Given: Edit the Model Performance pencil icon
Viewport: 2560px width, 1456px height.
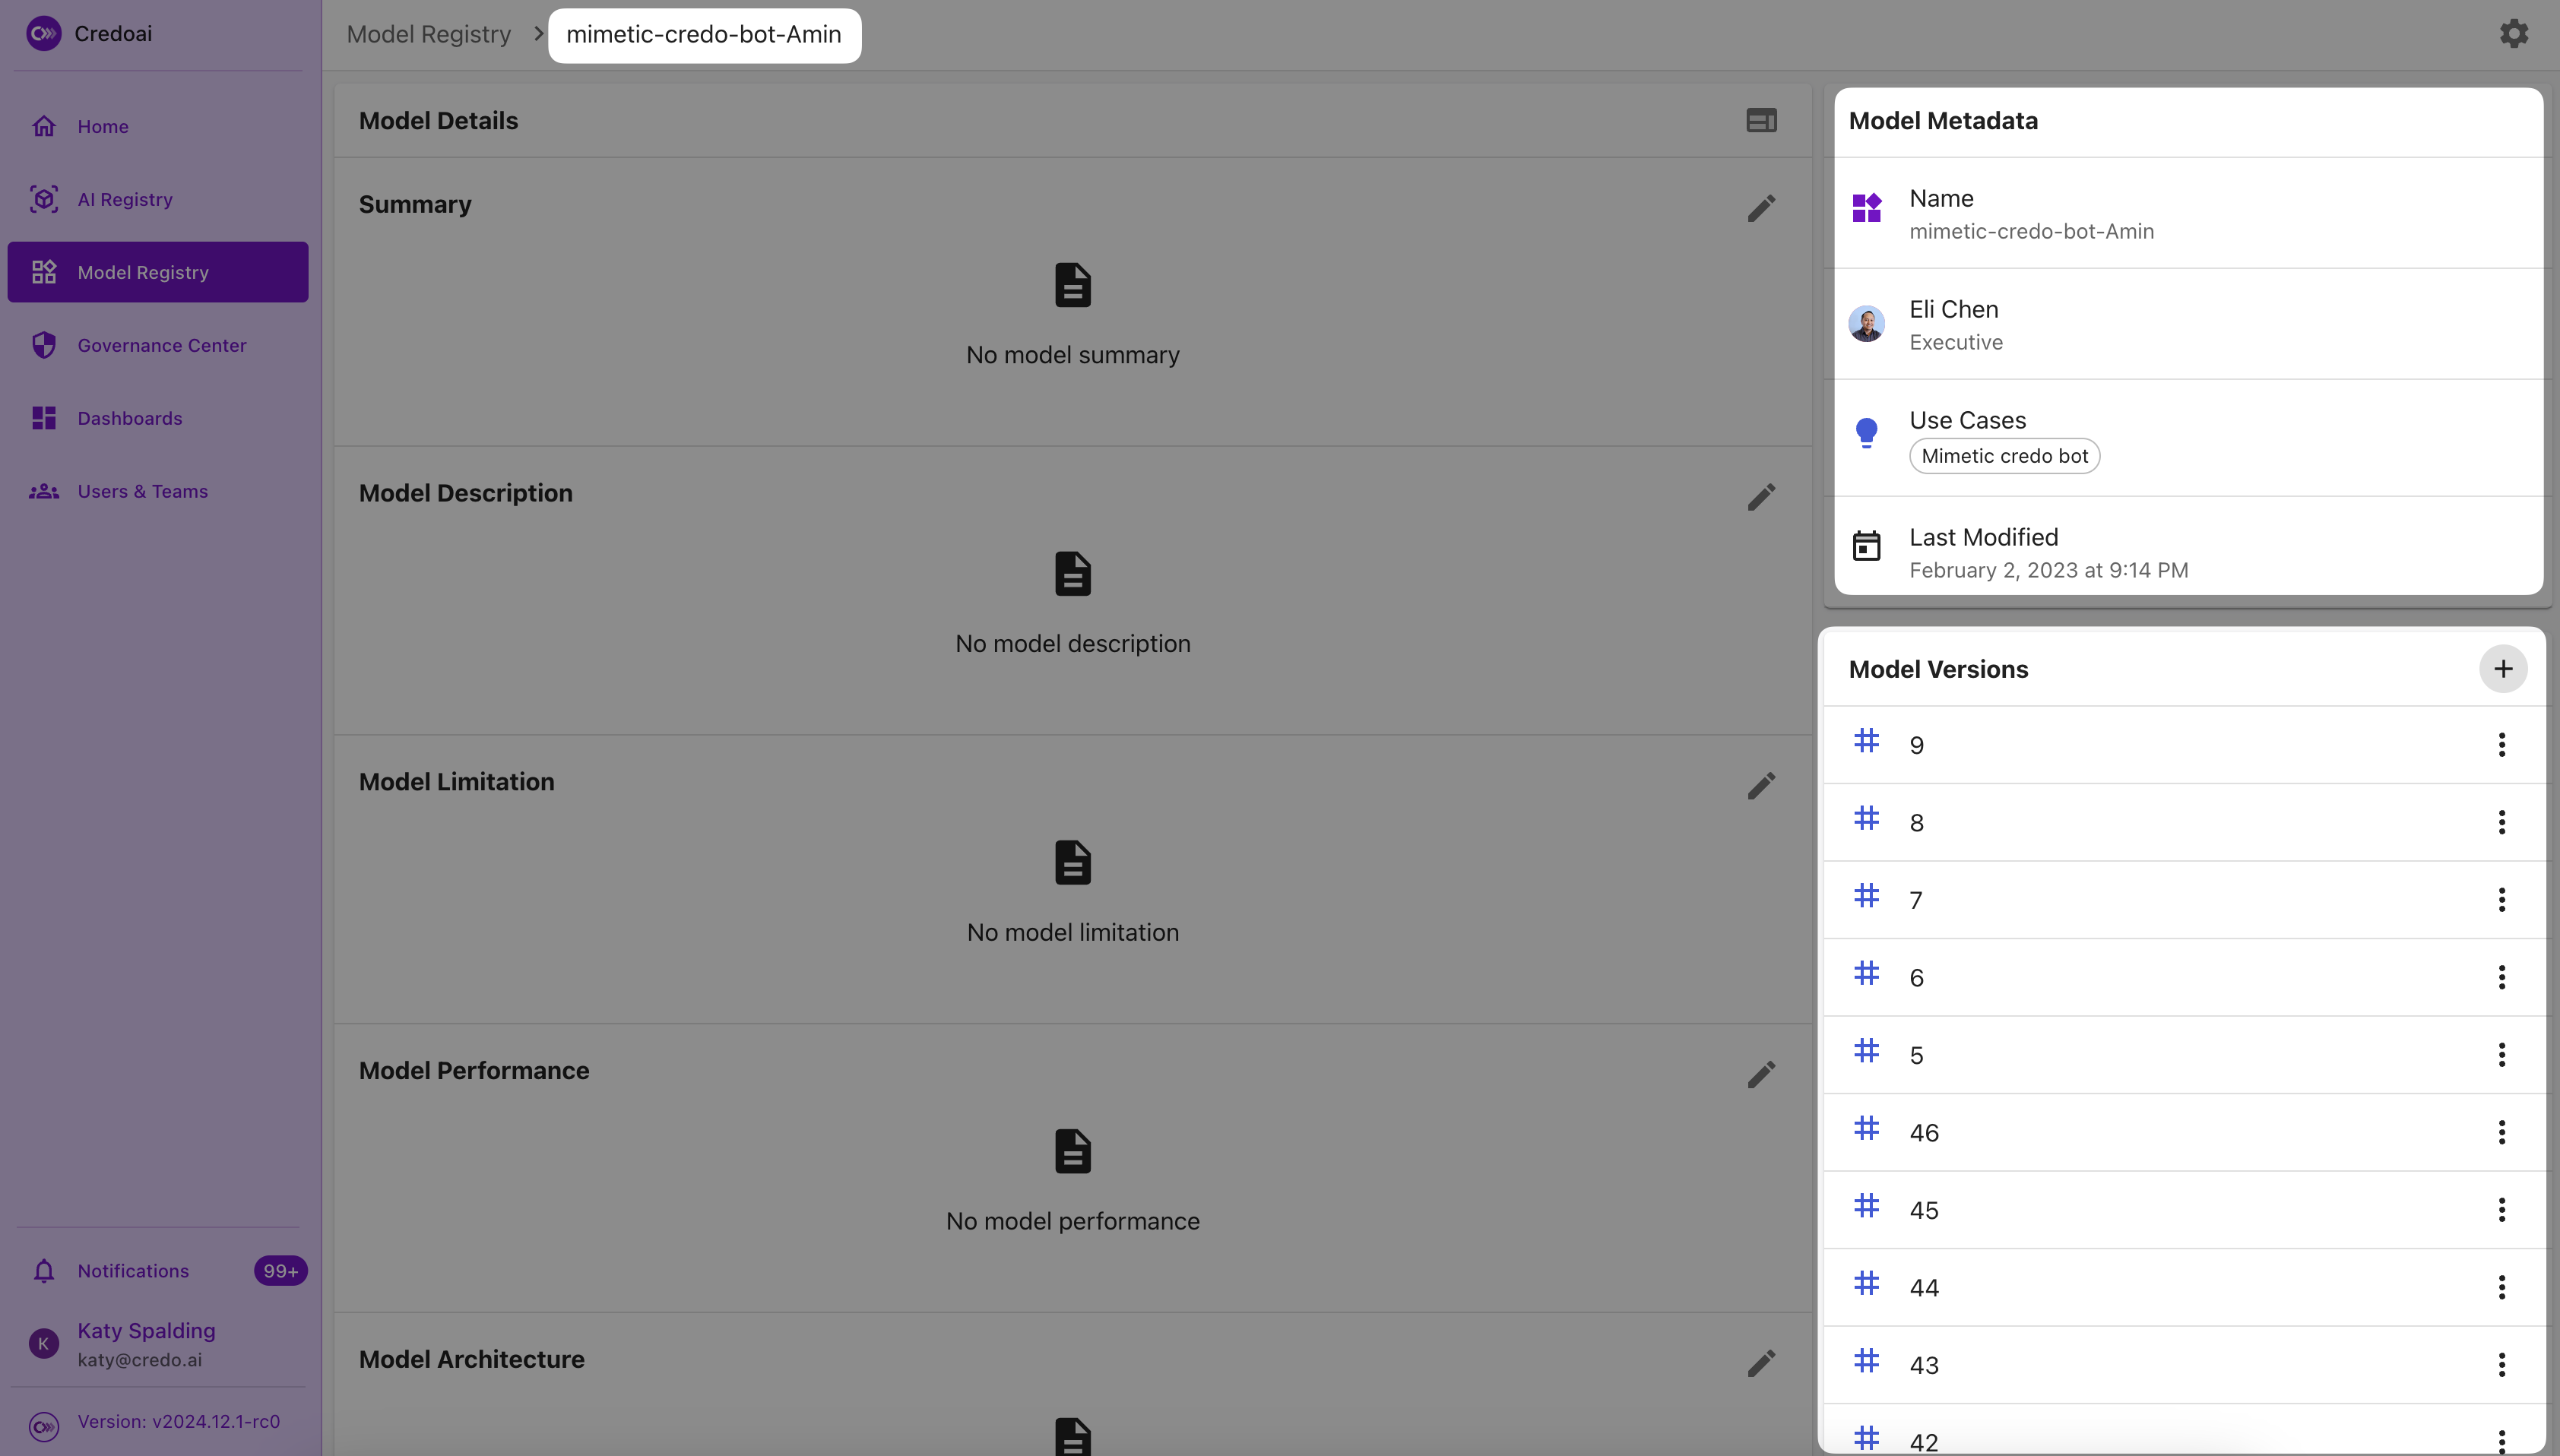Looking at the screenshot, I should click(1761, 1074).
